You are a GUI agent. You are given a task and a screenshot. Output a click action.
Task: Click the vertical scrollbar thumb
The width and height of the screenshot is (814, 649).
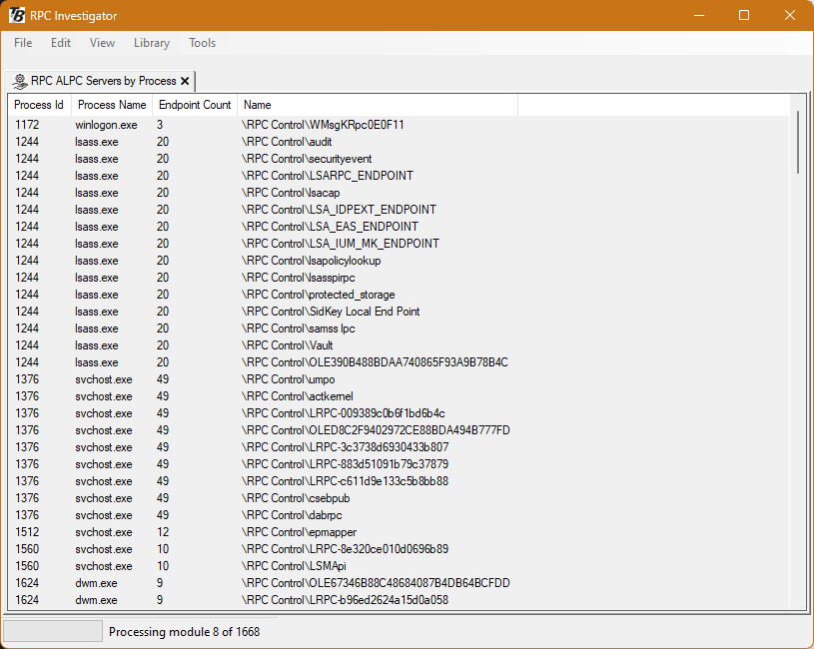click(798, 142)
